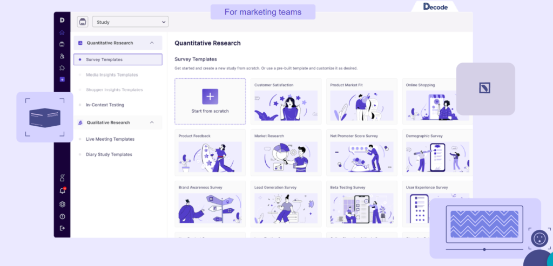Image resolution: width=553 pixels, height=266 pixels.
Task: Click the leaf icon tile on the right
Action: coord(485,88)
